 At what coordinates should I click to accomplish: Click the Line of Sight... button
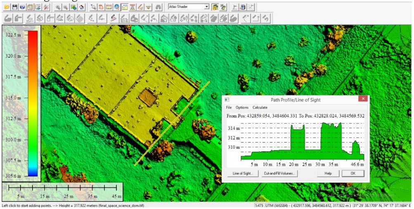(x=243, y=174)
